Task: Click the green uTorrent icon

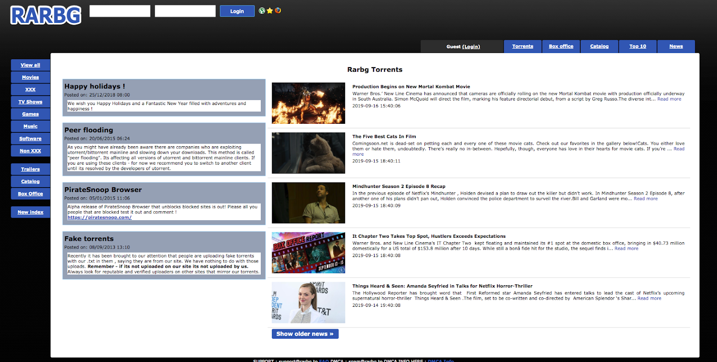Action: [262, 11]
